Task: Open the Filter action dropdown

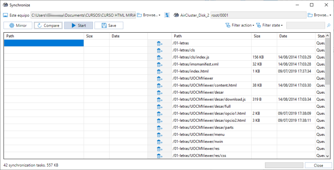Action: pyautogui.click(x=240, y=25)
